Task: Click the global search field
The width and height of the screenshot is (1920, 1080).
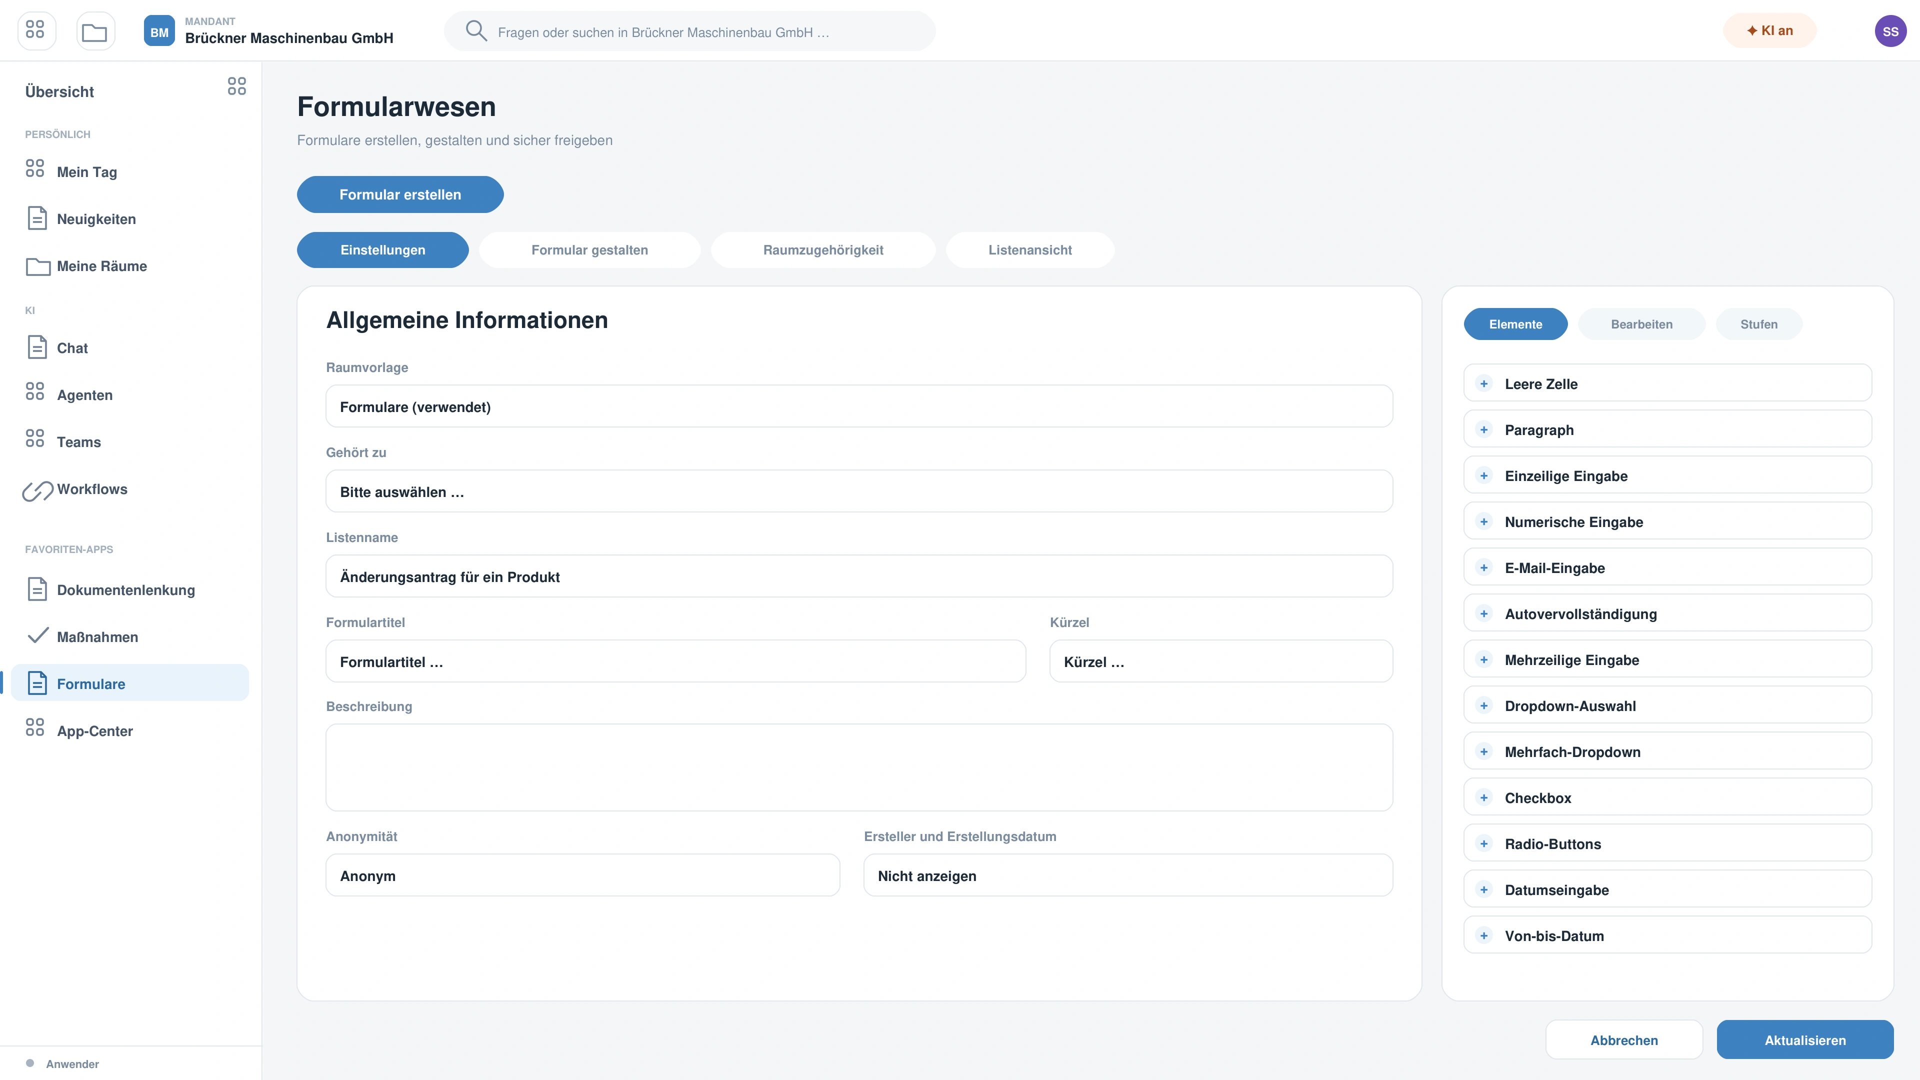Action: tap(689, 31)
